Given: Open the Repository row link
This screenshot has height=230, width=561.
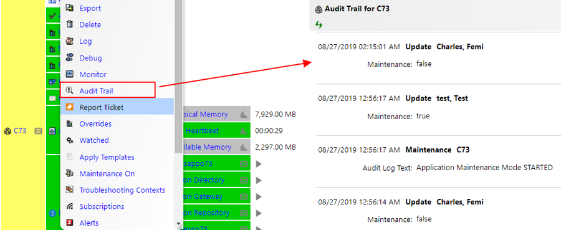Looking at the screenshot, I should point(206,213).
